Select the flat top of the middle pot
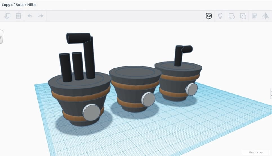Screen dimensions: 272x156 coord(135,72)
